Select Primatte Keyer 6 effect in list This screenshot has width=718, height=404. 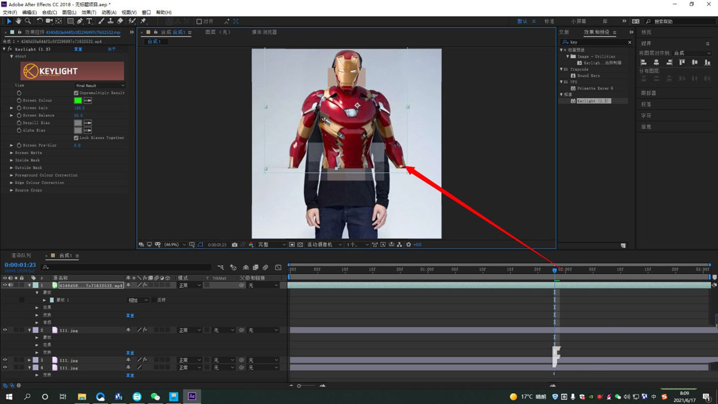click(x=594, y=88)
